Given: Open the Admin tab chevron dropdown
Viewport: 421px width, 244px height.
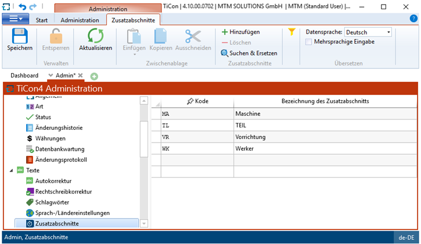Looking at the screenshot, I should tap(51, 75).
